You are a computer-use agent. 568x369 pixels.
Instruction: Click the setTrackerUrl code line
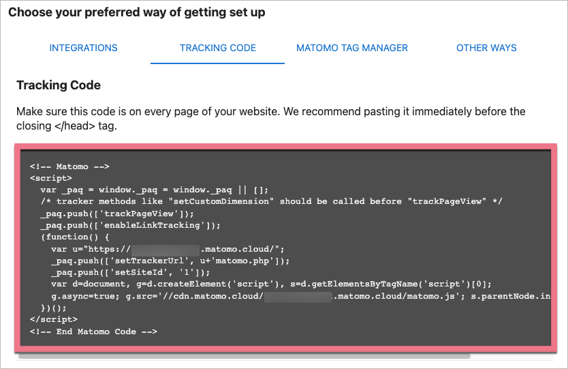(170, 261)
